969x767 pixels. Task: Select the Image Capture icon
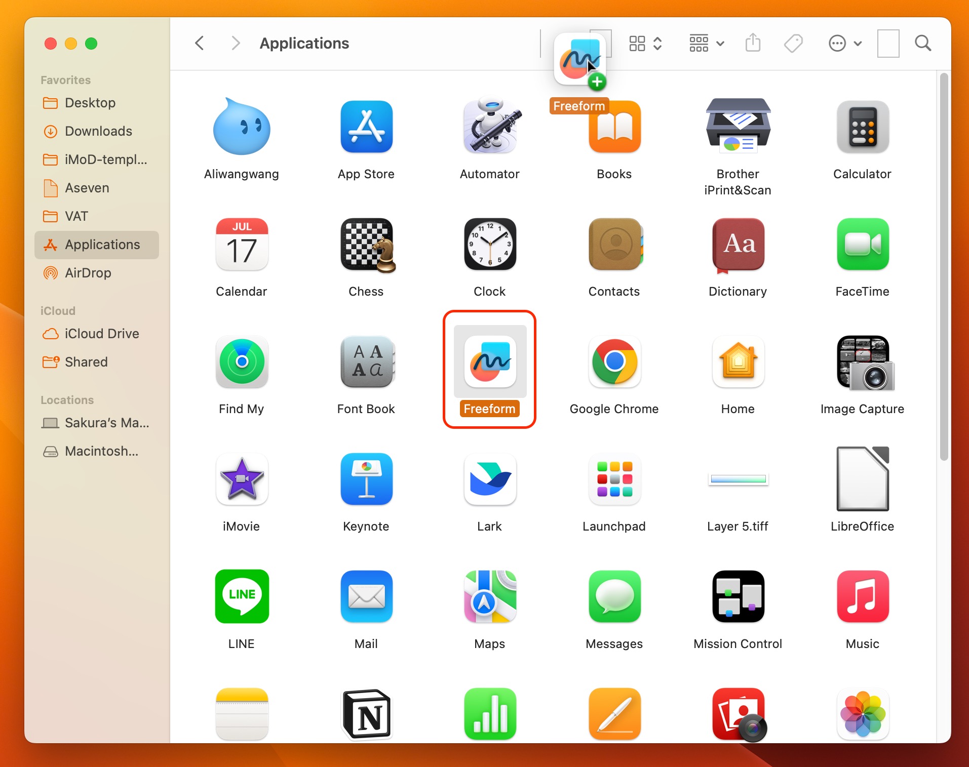(863, 361)
